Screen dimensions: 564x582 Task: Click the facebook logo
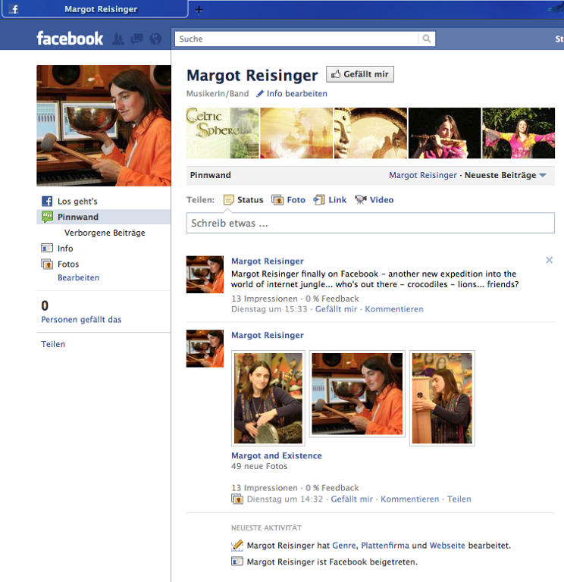[70, 39]
